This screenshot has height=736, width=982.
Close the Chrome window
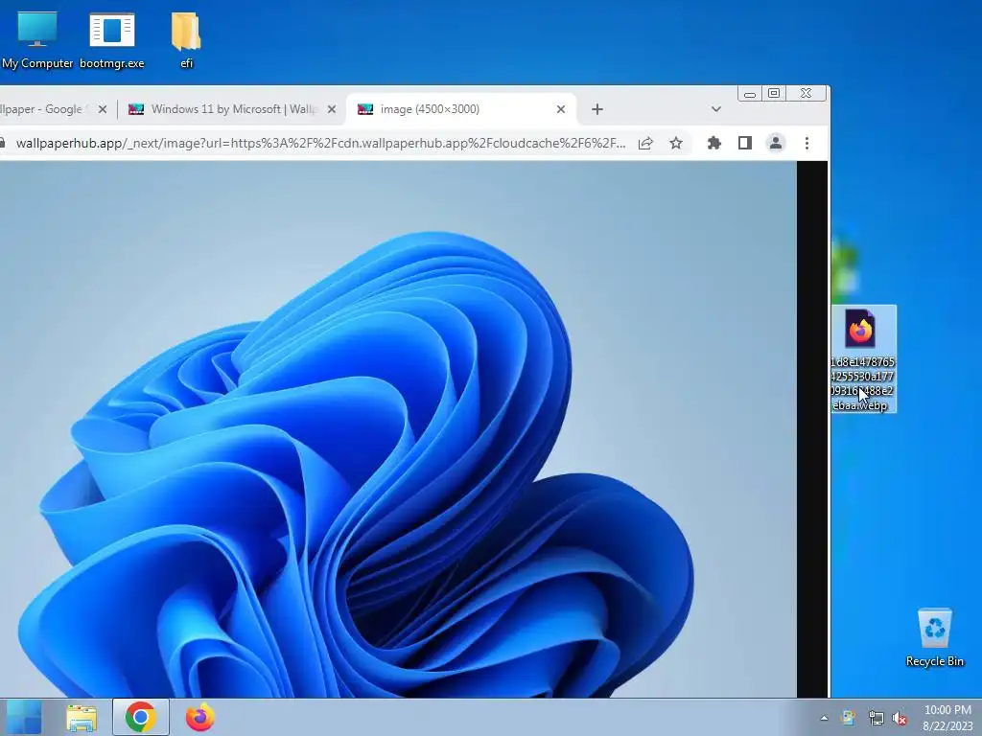806,93
